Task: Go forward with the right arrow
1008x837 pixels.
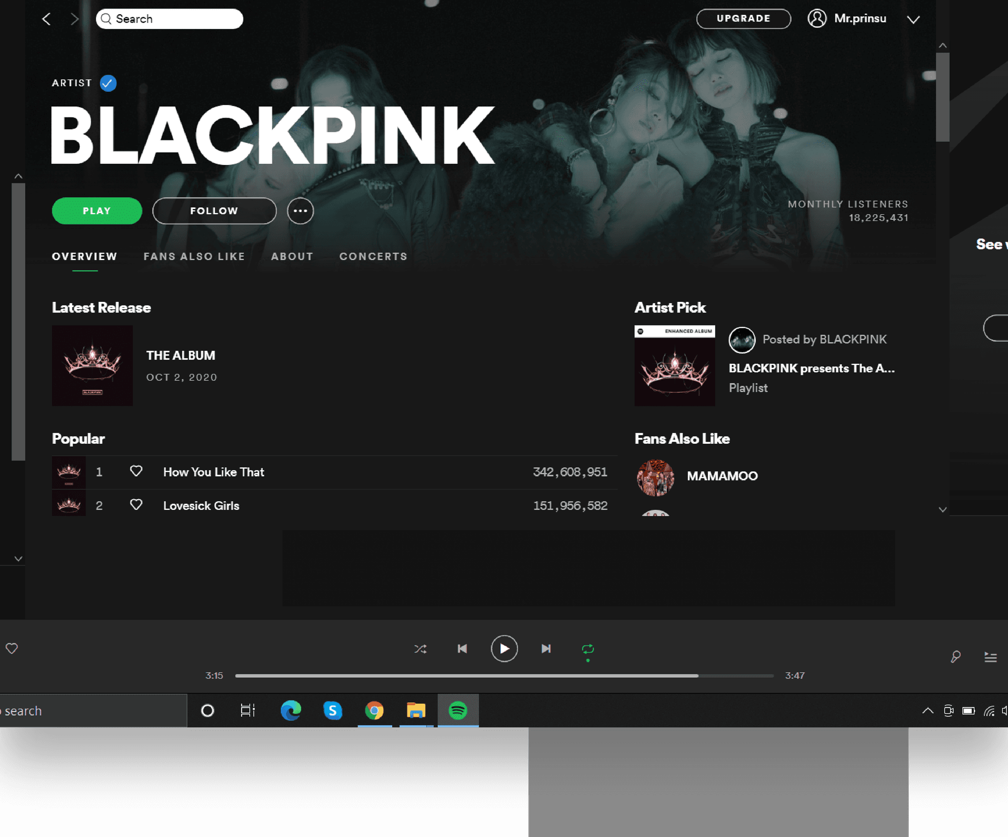Action: 75,19
